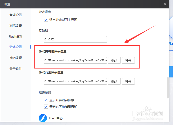The image size is (173, 125).
Task: Uncheck 显示开屏内容推荐 option
Action: pos(46,100)
